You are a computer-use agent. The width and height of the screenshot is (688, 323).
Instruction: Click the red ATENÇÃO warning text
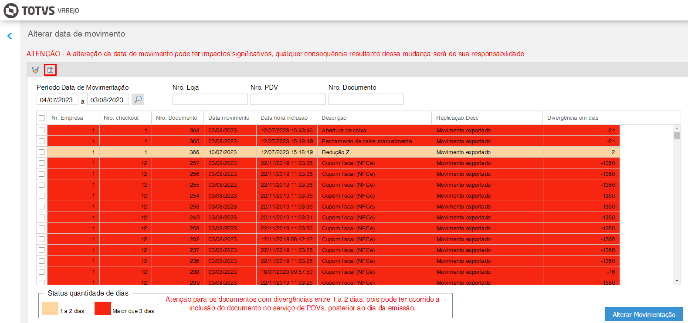(275, 54)
